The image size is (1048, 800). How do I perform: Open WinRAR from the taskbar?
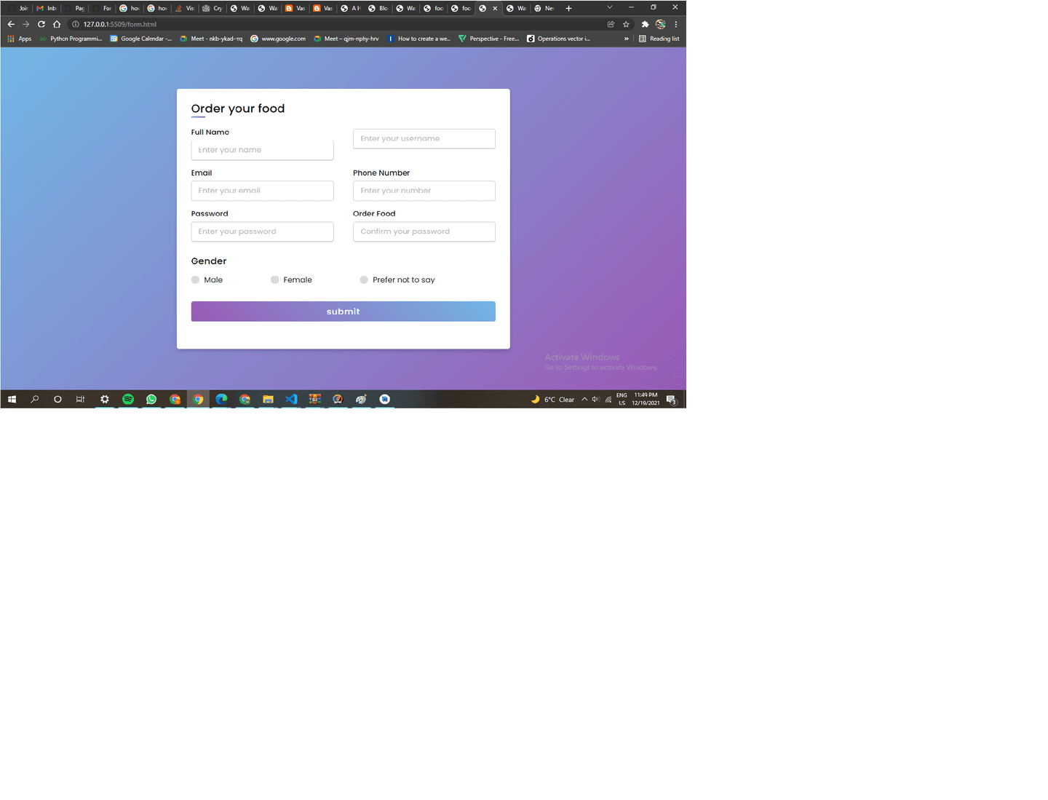[314, 399]
